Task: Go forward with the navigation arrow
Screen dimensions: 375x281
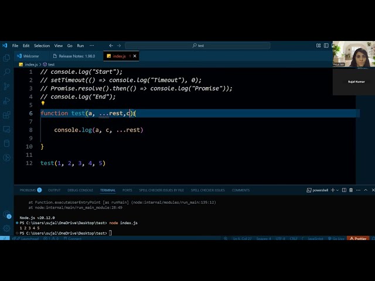Action: [x=119, y=46]
